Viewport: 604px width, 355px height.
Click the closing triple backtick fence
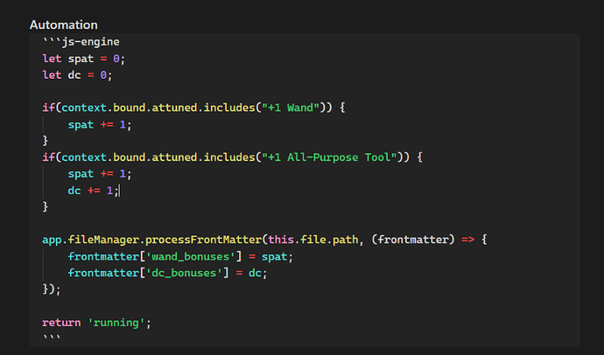coord(52,338)
